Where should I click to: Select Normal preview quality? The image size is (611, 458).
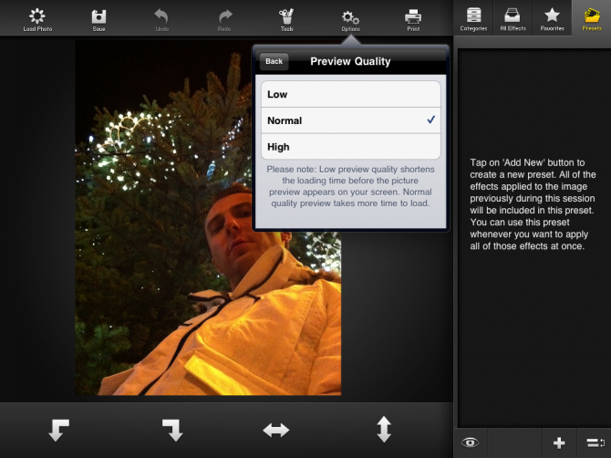[350, 120]
